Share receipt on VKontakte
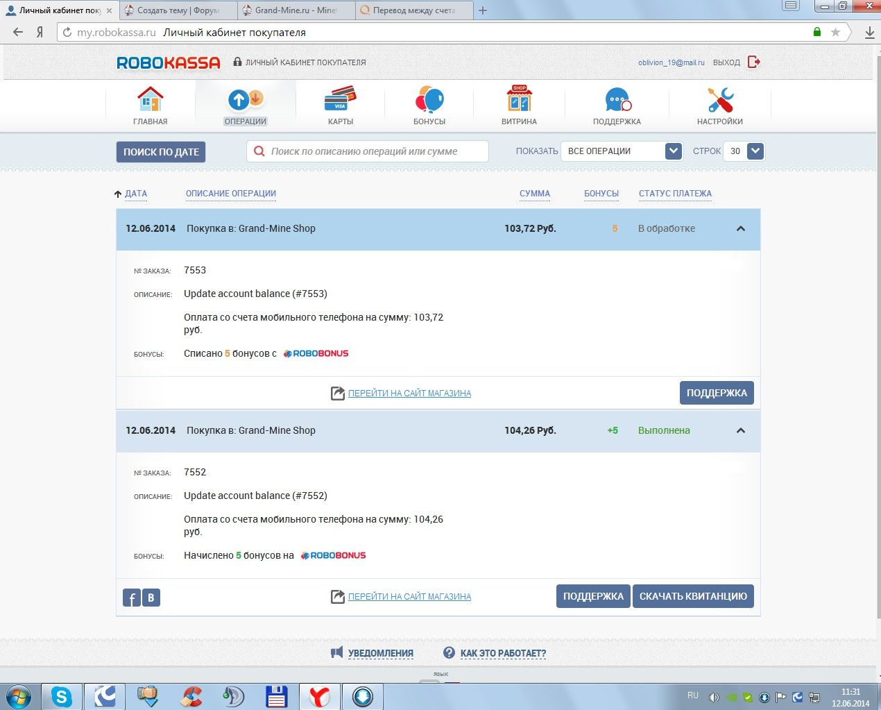Image resolution: width=881 pixels, height=710 pixels. click(x=151, y=598)
